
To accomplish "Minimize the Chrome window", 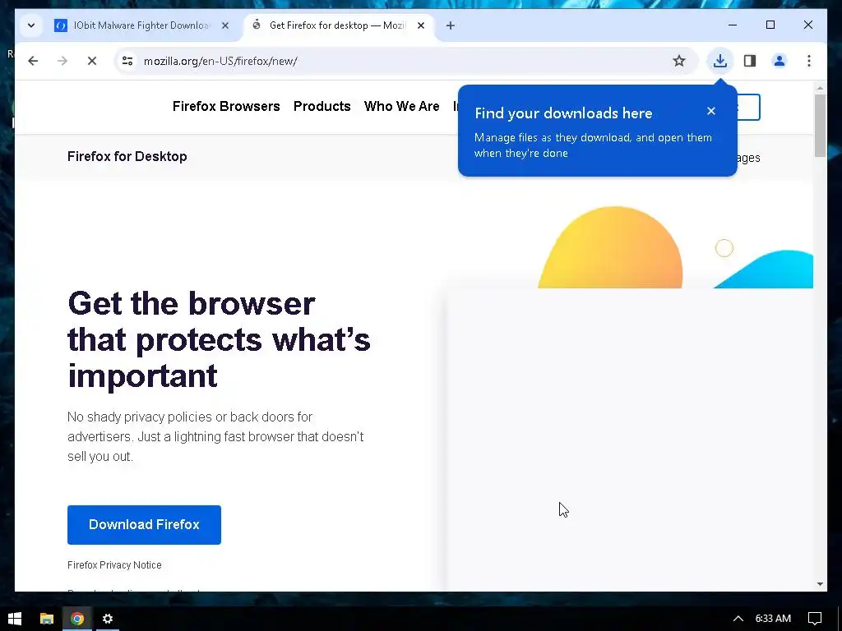I will point(733,25).
